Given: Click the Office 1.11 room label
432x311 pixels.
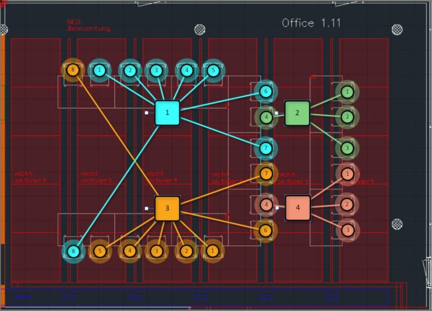Looking at the screenshot, I should pos(311,23).
